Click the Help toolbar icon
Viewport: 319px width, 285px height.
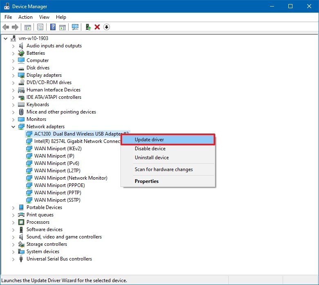53,27
